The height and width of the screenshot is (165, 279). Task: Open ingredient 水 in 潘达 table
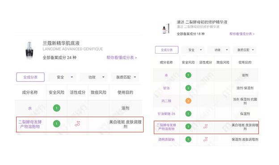click(166, 75)
